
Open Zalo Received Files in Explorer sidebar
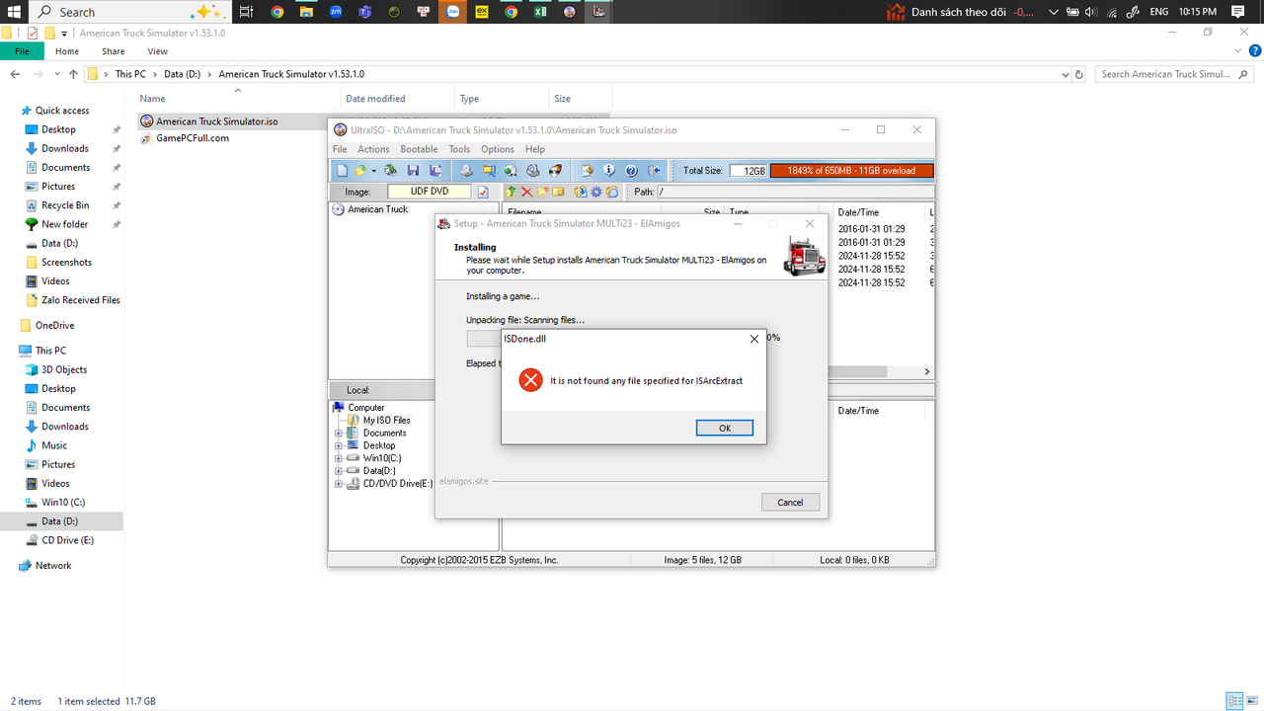point(80,300)
